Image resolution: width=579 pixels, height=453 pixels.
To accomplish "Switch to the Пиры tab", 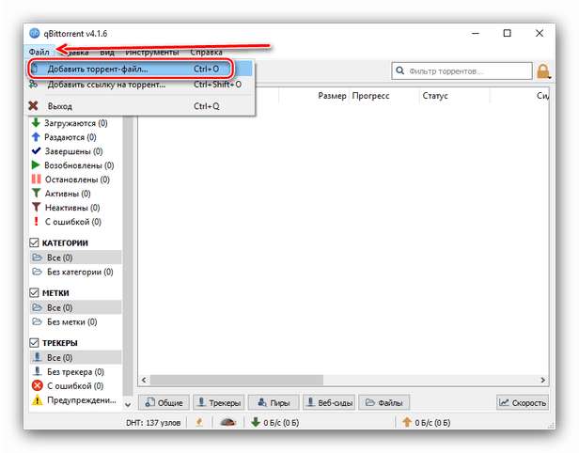I will click(x=274, y=402).
